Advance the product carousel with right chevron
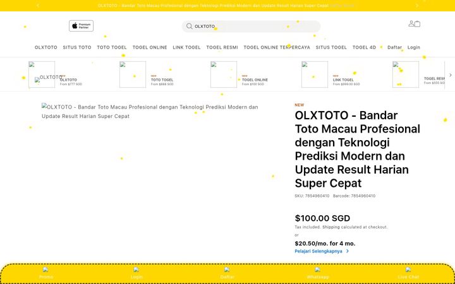 451,75
